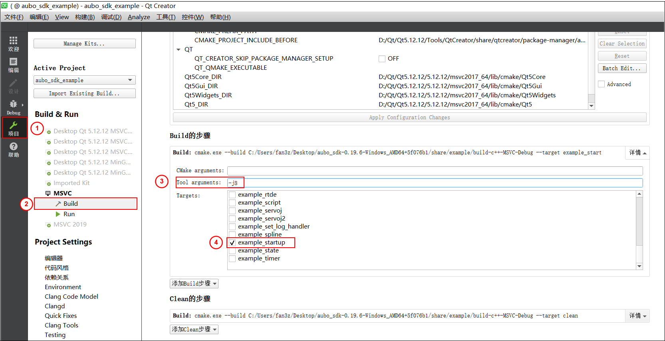Screen dimensions: 665x341
Task: Click the CMake variables scroll-down arrow
Action: click(592, 106)
